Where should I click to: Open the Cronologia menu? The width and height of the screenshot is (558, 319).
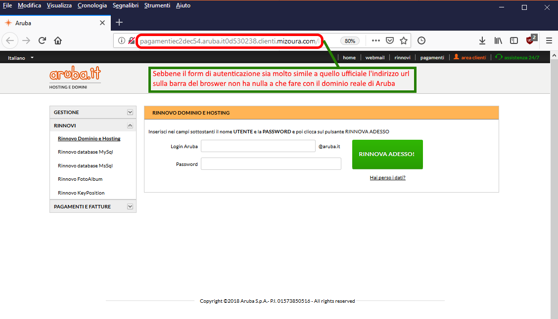92,5
